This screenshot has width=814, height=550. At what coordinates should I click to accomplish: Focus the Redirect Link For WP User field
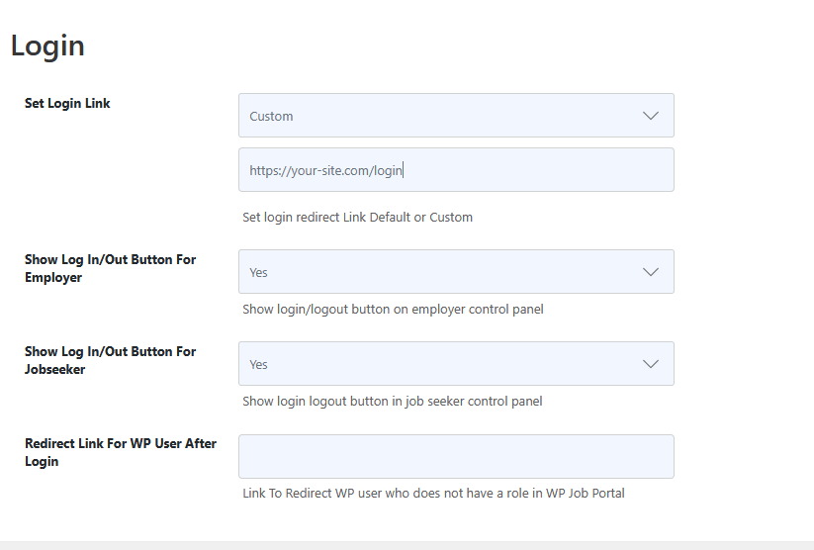click(456, 456)
